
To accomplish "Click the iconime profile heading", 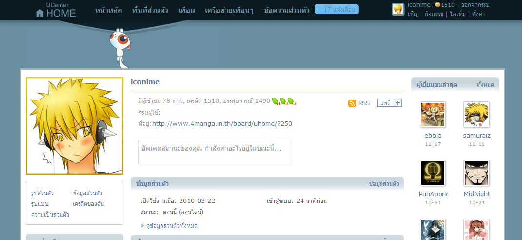I will [x=145, y=82].
